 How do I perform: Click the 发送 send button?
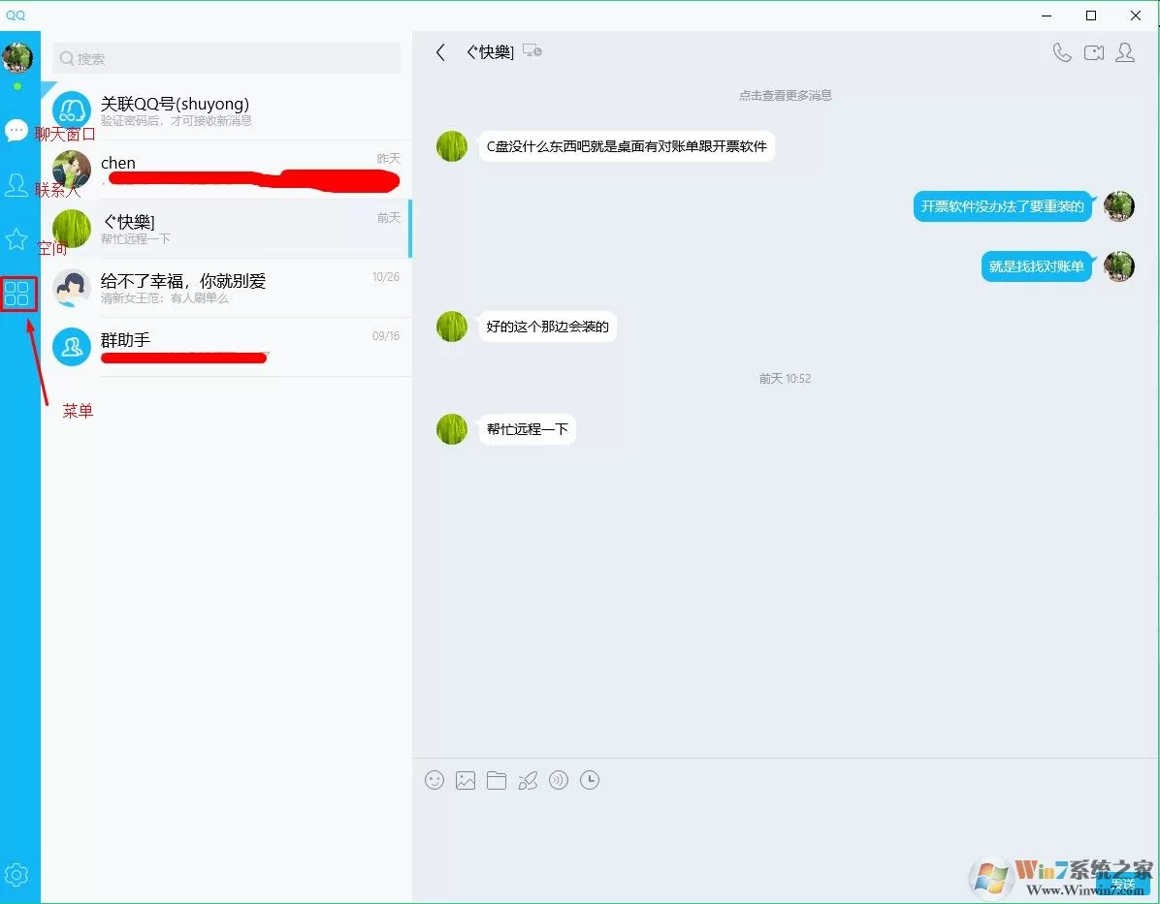coord(1122,884)
